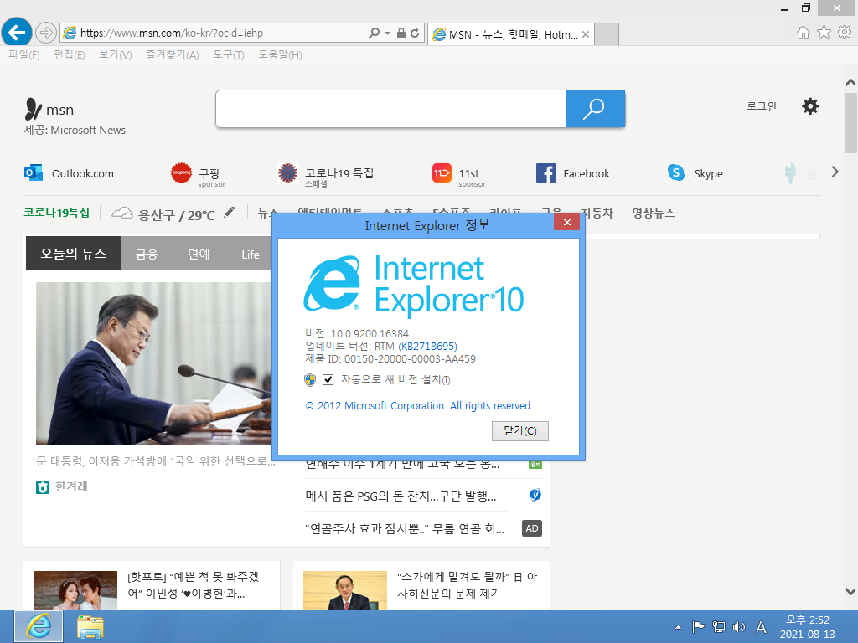Open the 연골주사 효과 잠시뿐 ad headline
Viewport: 858px width, 643px height.
pyautogui.click(x=405, y=529)
